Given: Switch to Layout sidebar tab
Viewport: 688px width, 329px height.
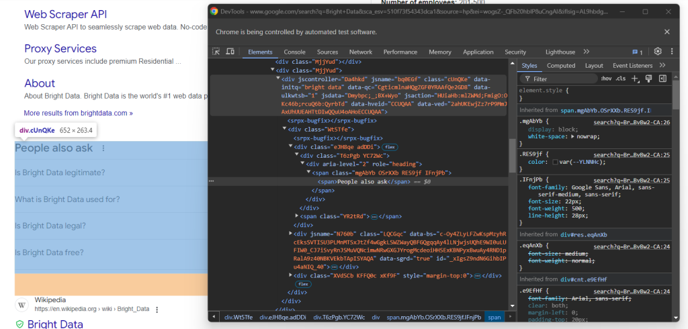Looking at the screenshot, I should pyautogui.click(x=594, y=65).
